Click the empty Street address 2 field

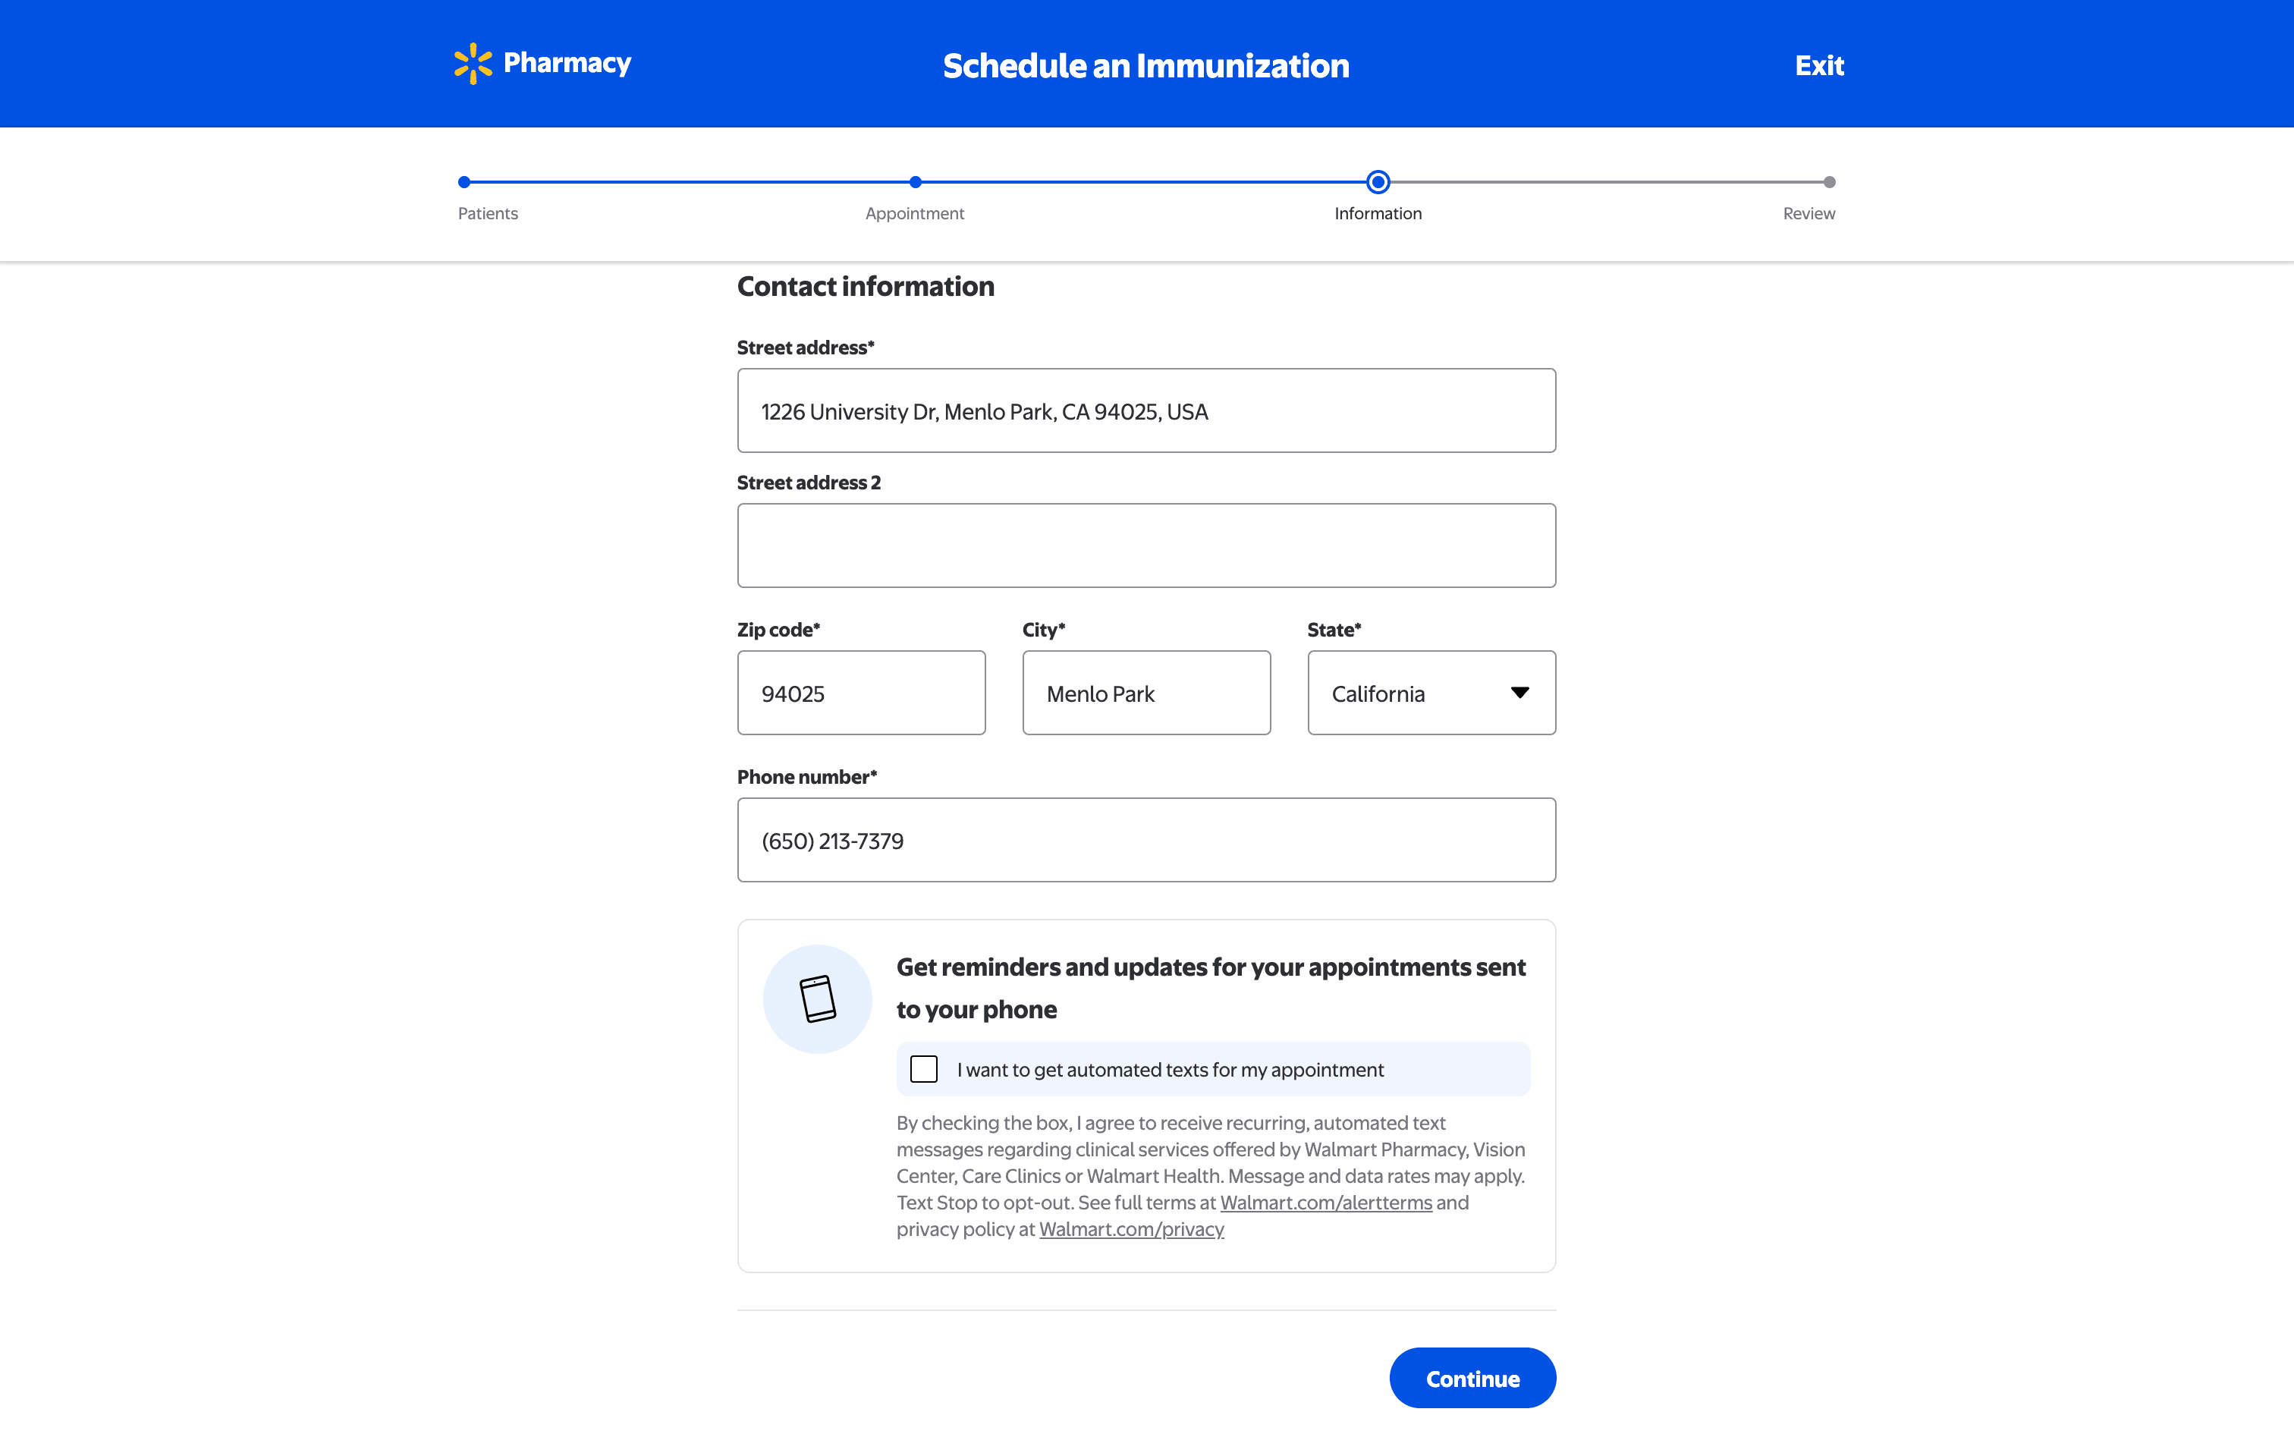[1146, 546]
